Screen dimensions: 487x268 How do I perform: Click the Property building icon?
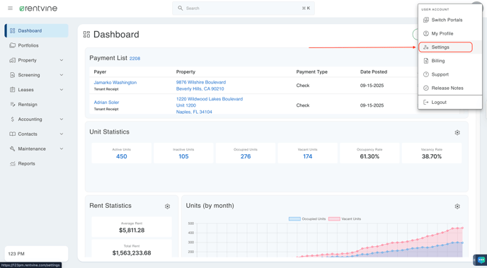13,60
